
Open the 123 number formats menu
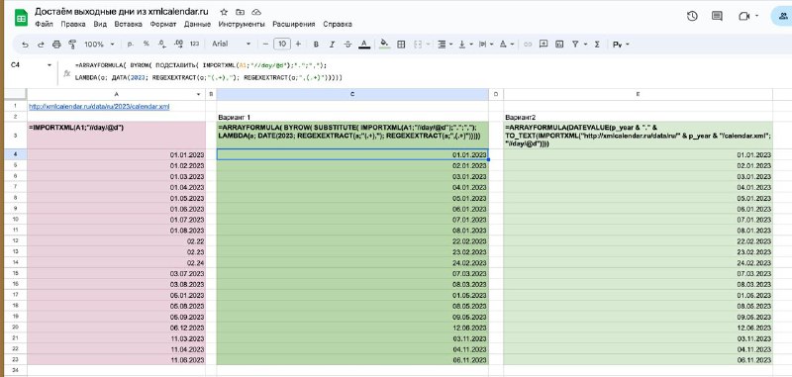coord(194,45)
